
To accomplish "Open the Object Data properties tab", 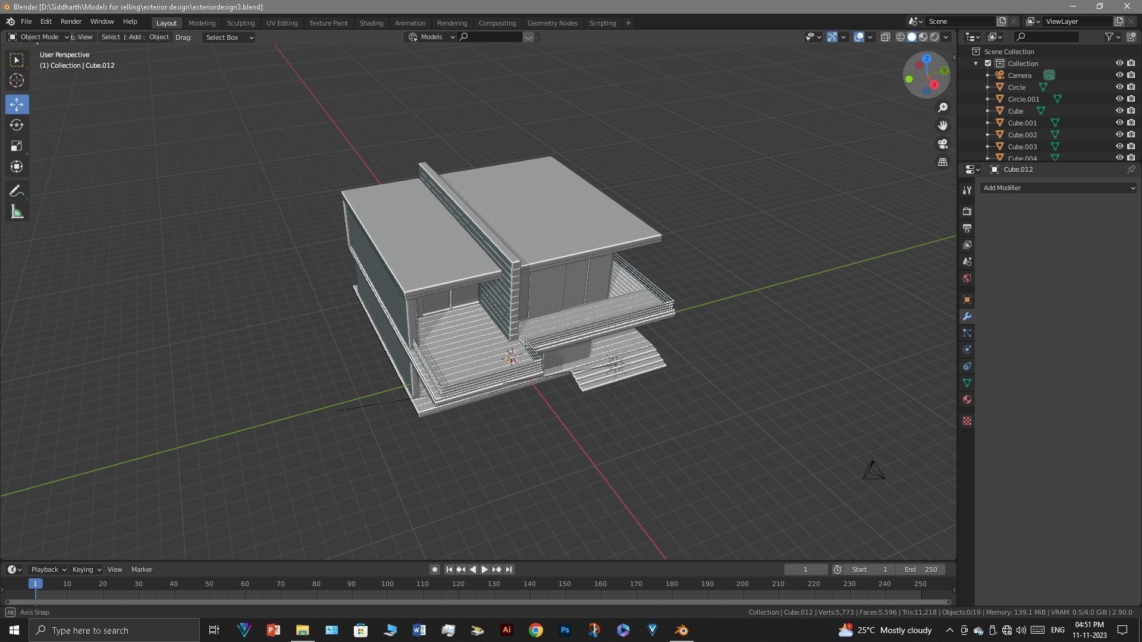I will coord(967,383).
